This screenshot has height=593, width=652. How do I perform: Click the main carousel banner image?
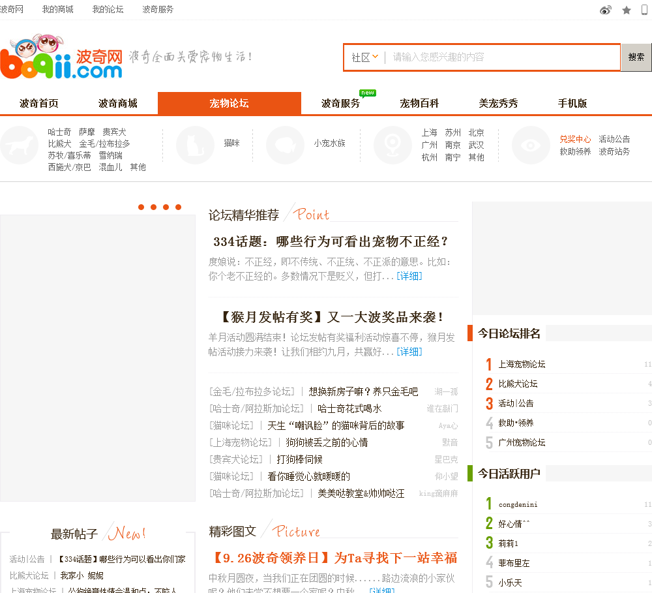click(98, 358)
